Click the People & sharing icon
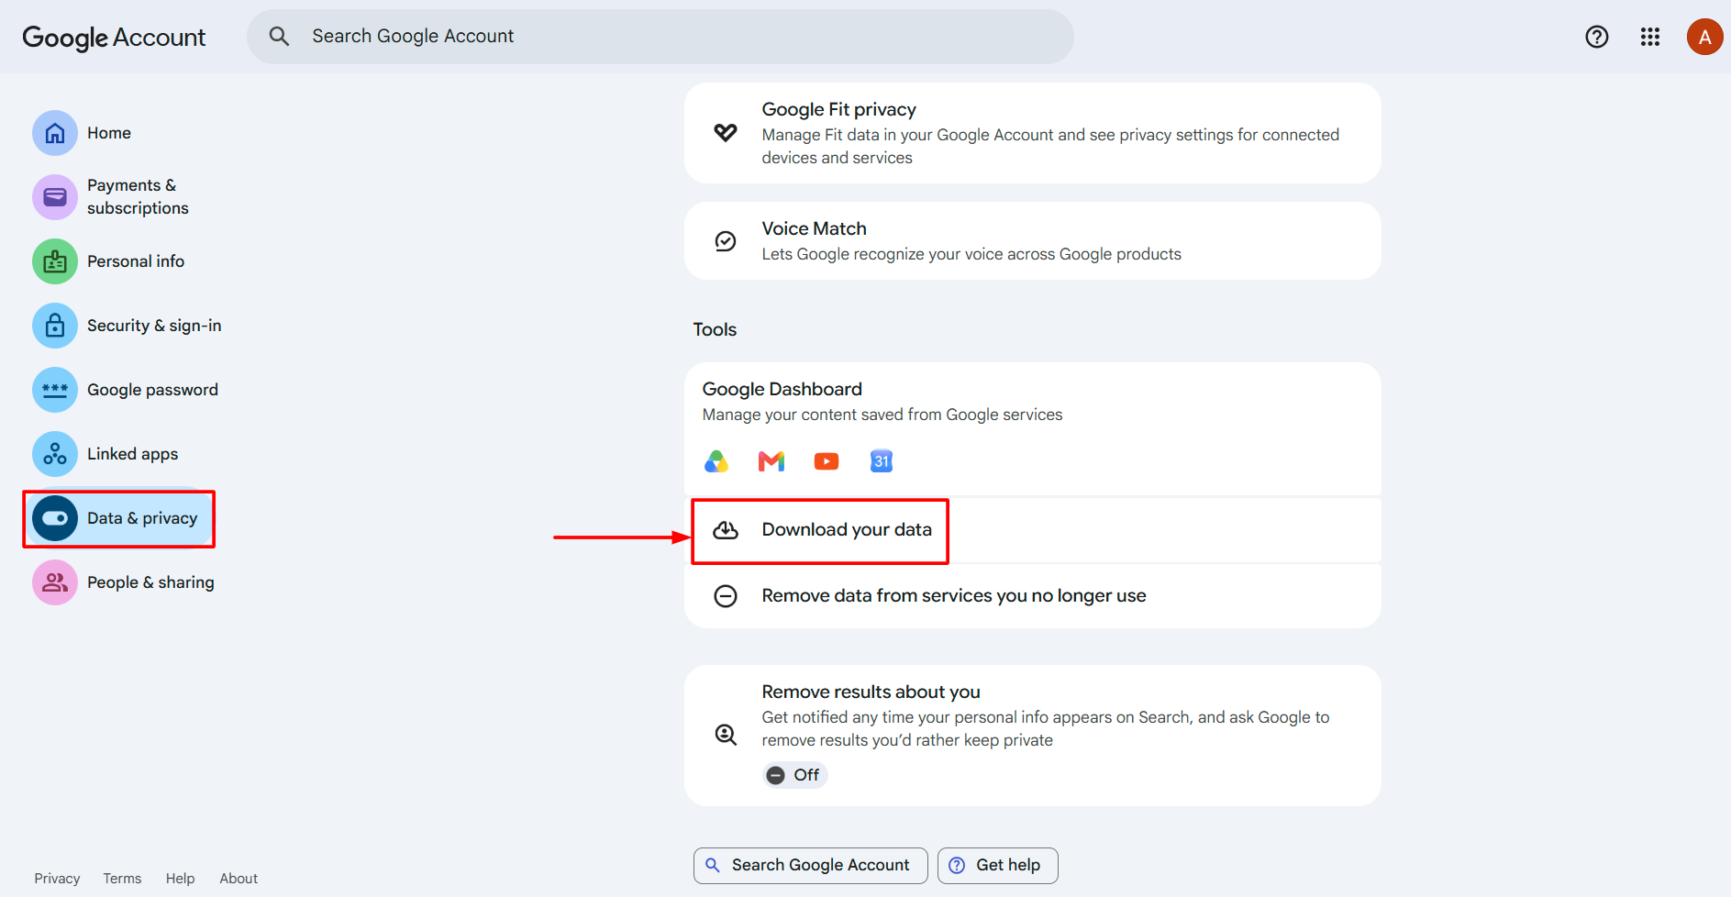The image size is (1731, 897). (55, 582)
